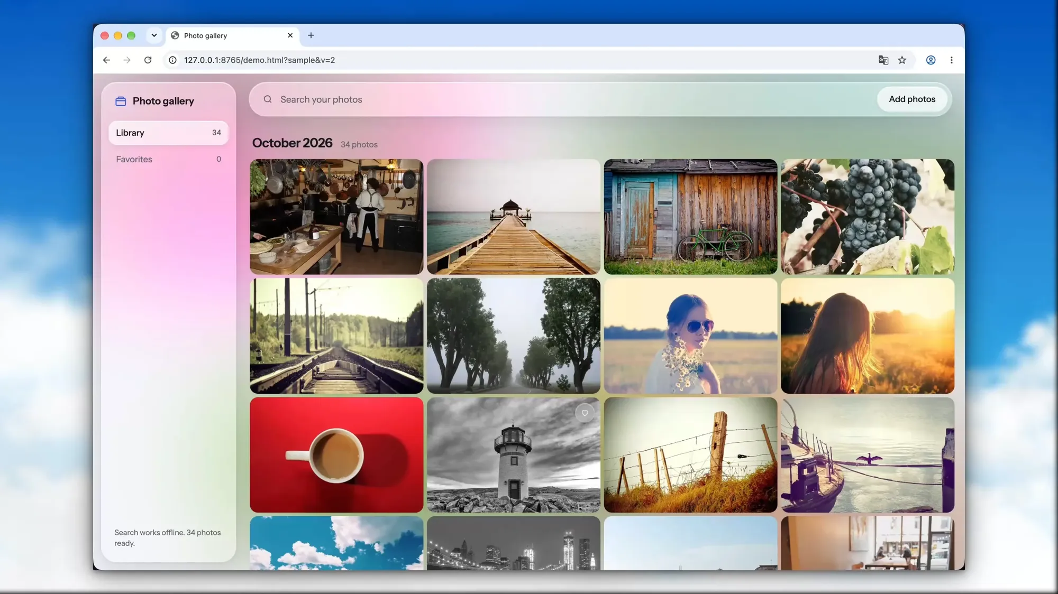Image resolution: width=1058 pixels, height=594 pixels.
Task: Open the railway tracks photo
Action: tap(336, 336)
